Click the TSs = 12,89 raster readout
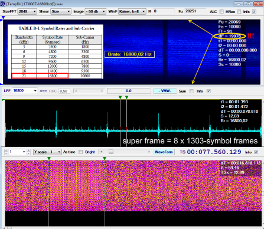Image resolution: width=264 pixels, height=229 pixels. 233,172
